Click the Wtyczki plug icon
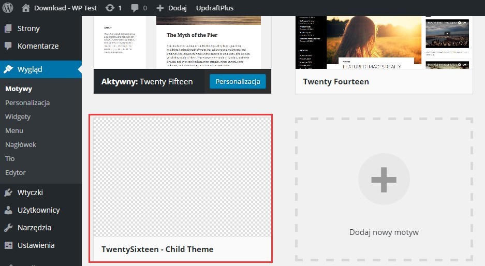This screenshot has height=266, width=485. [x=8, y=193]
